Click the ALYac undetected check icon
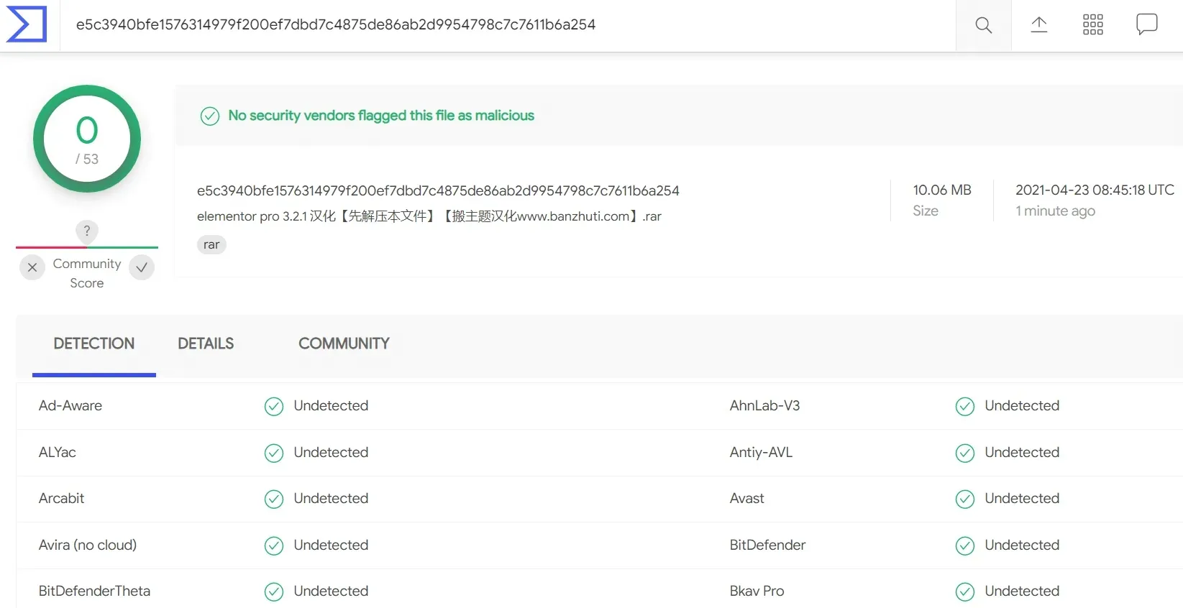Viewport: 1183px width, 608px height. click(x=274, y=453)
